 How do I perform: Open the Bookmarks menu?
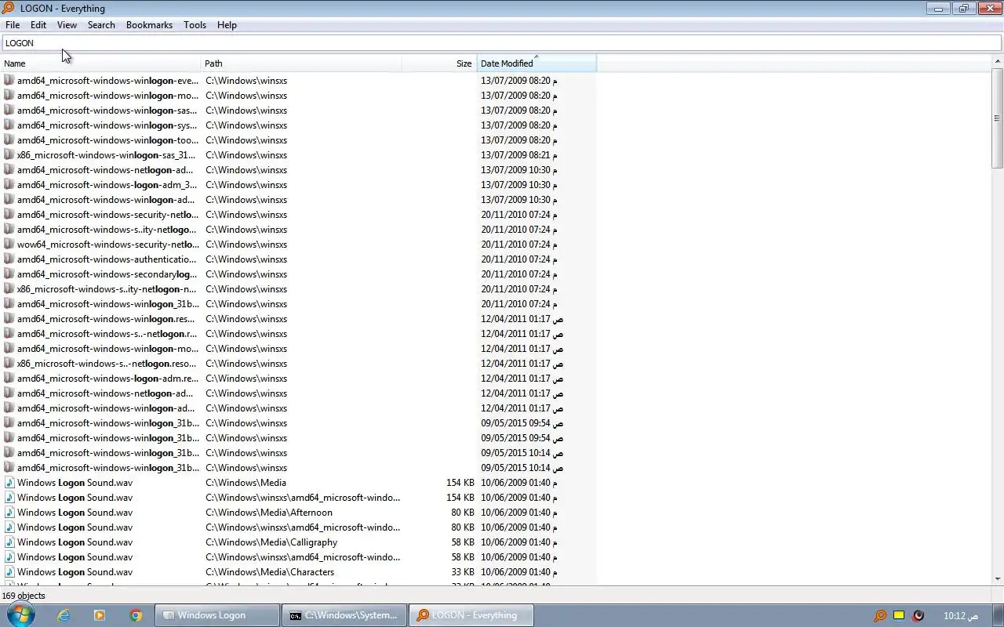click(149, 25)
